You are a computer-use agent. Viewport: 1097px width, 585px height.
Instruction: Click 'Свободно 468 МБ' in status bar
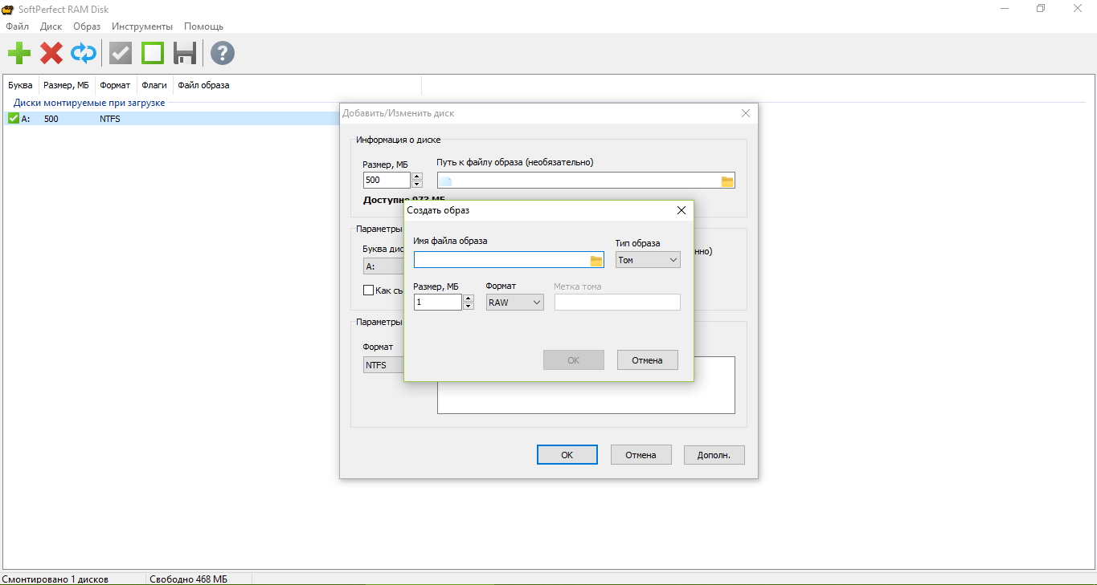[x=189, y=579]
